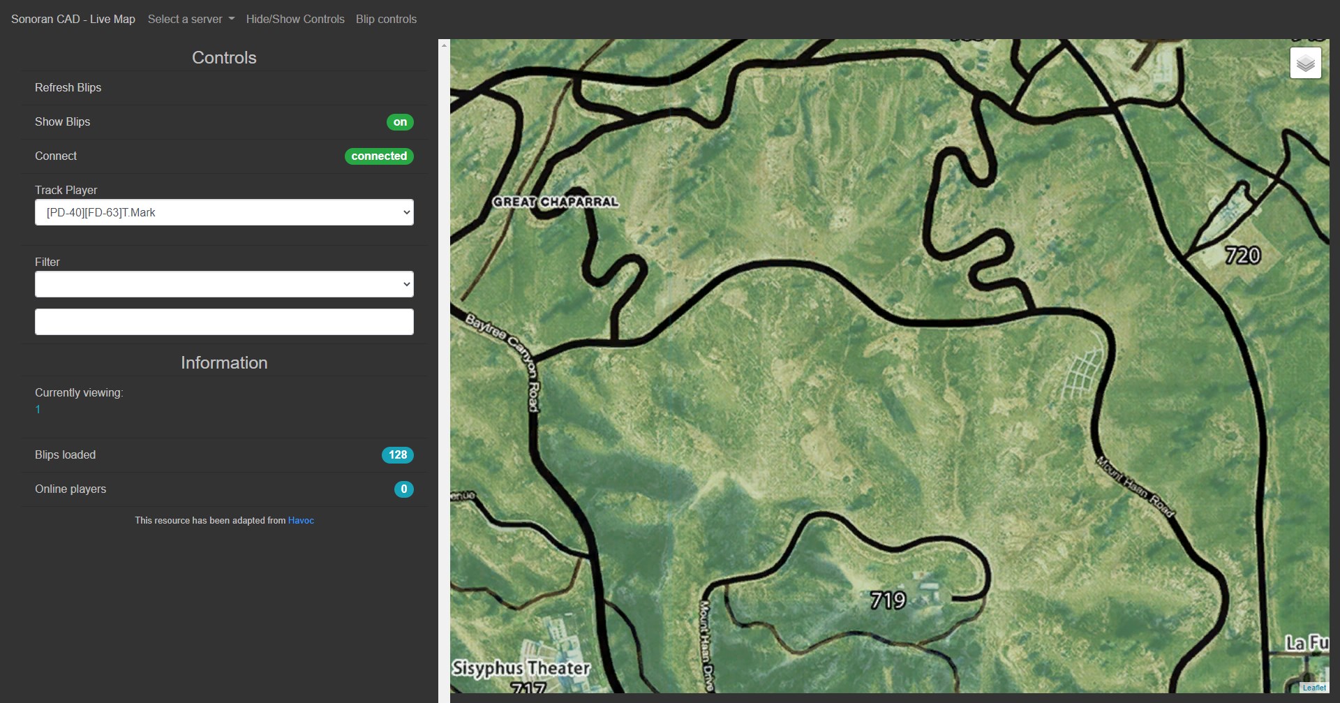
Task: Click the Online players label
Action: [70, 489]
